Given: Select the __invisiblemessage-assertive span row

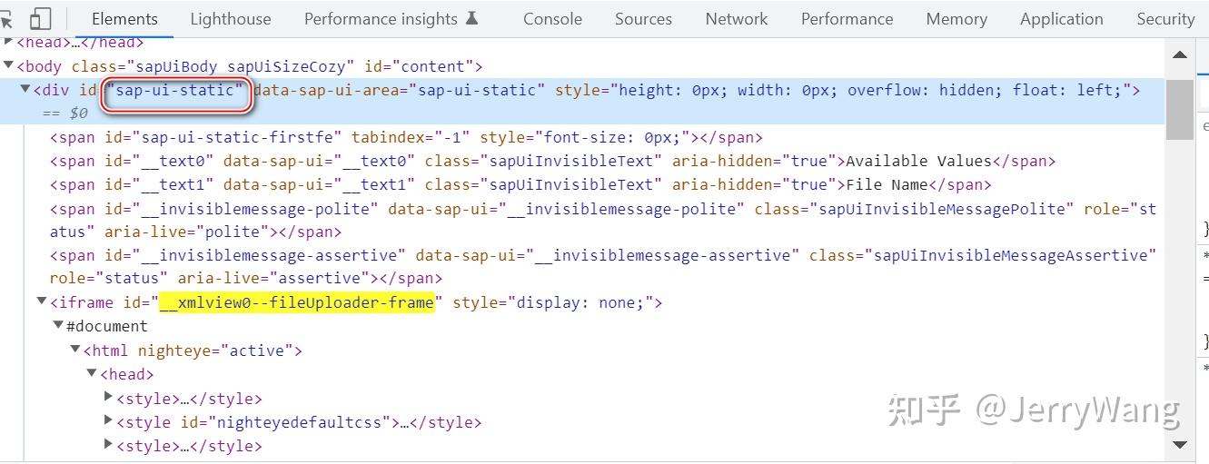Looking at the screenshot, I should pos(603,267).
